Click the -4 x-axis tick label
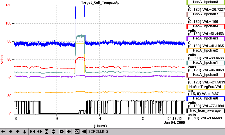 click(99, 119)
